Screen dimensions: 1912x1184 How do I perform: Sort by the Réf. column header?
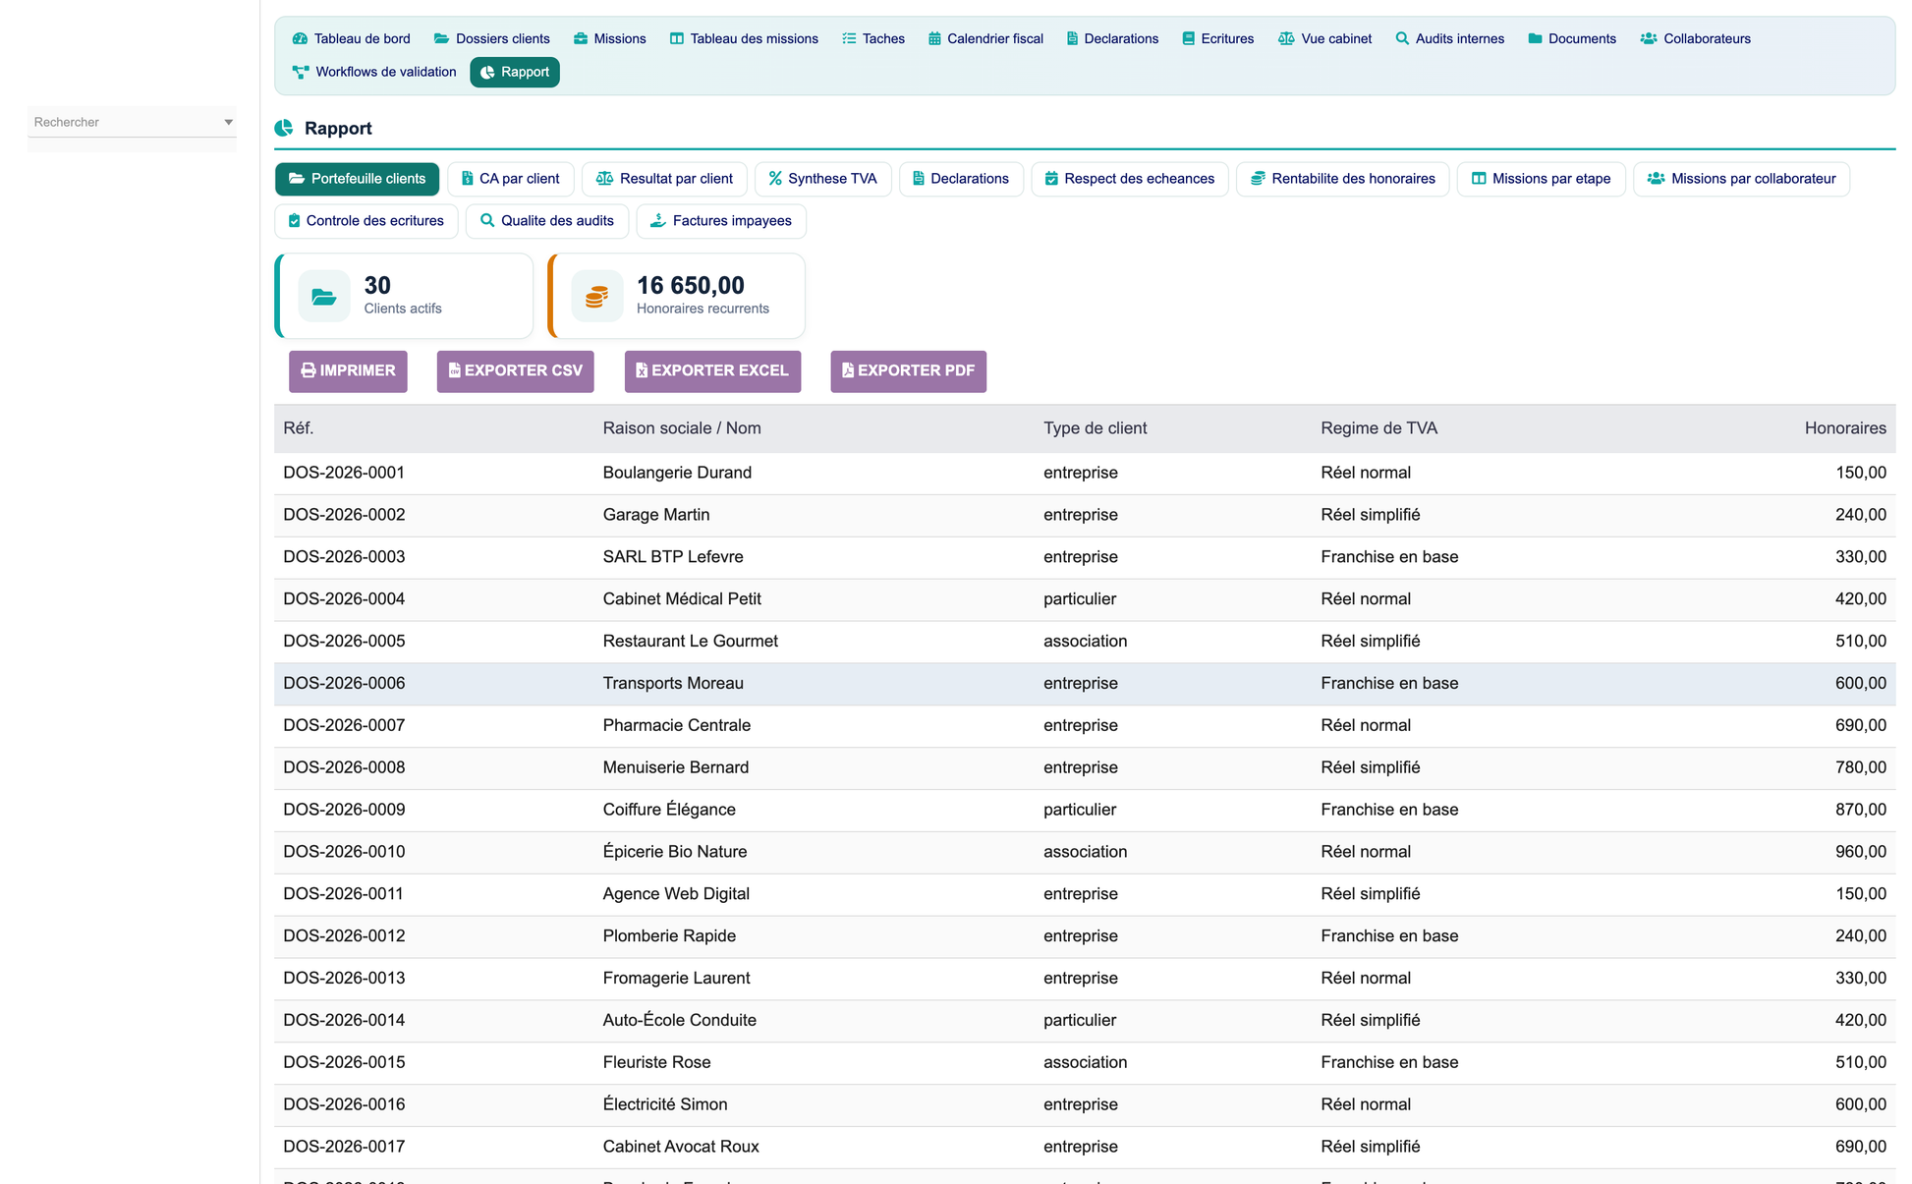click(x=299, y=428)
